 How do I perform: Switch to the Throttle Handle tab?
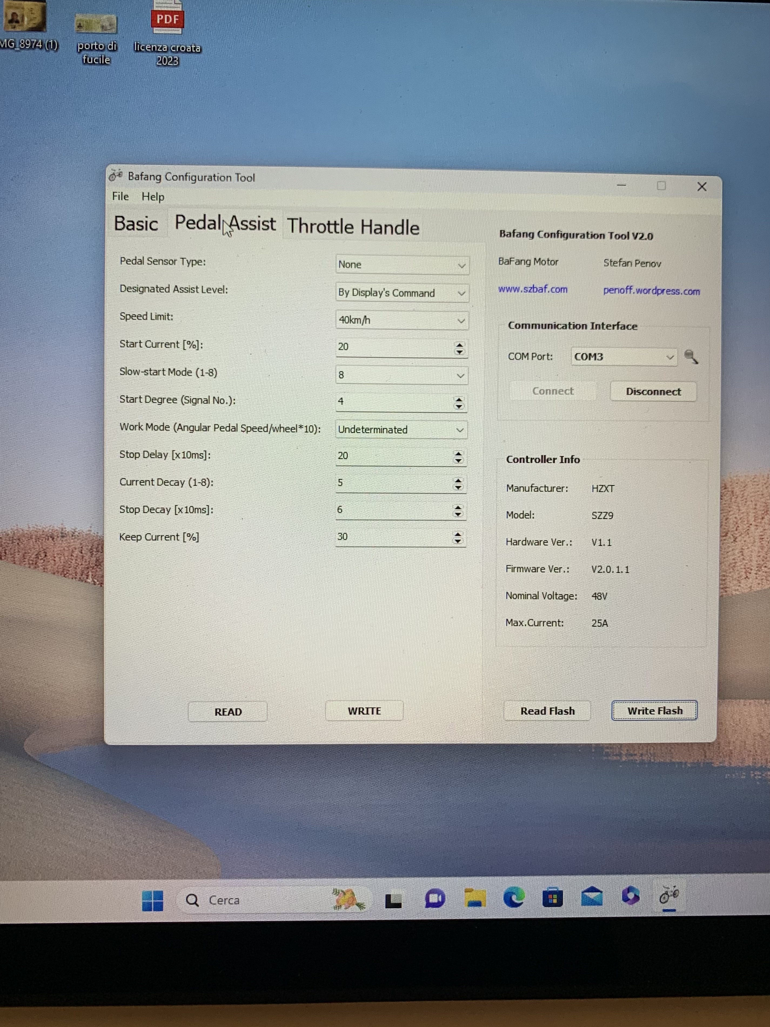pyautogui.click(x=353, y=226)
